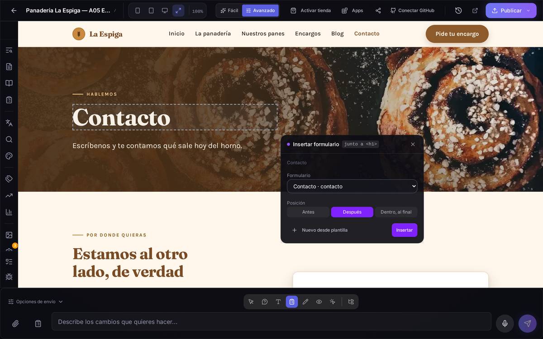Click Nuevo desde plantilla
The height and width of the screenshot is (339, 543).
(x=319, y=230)
